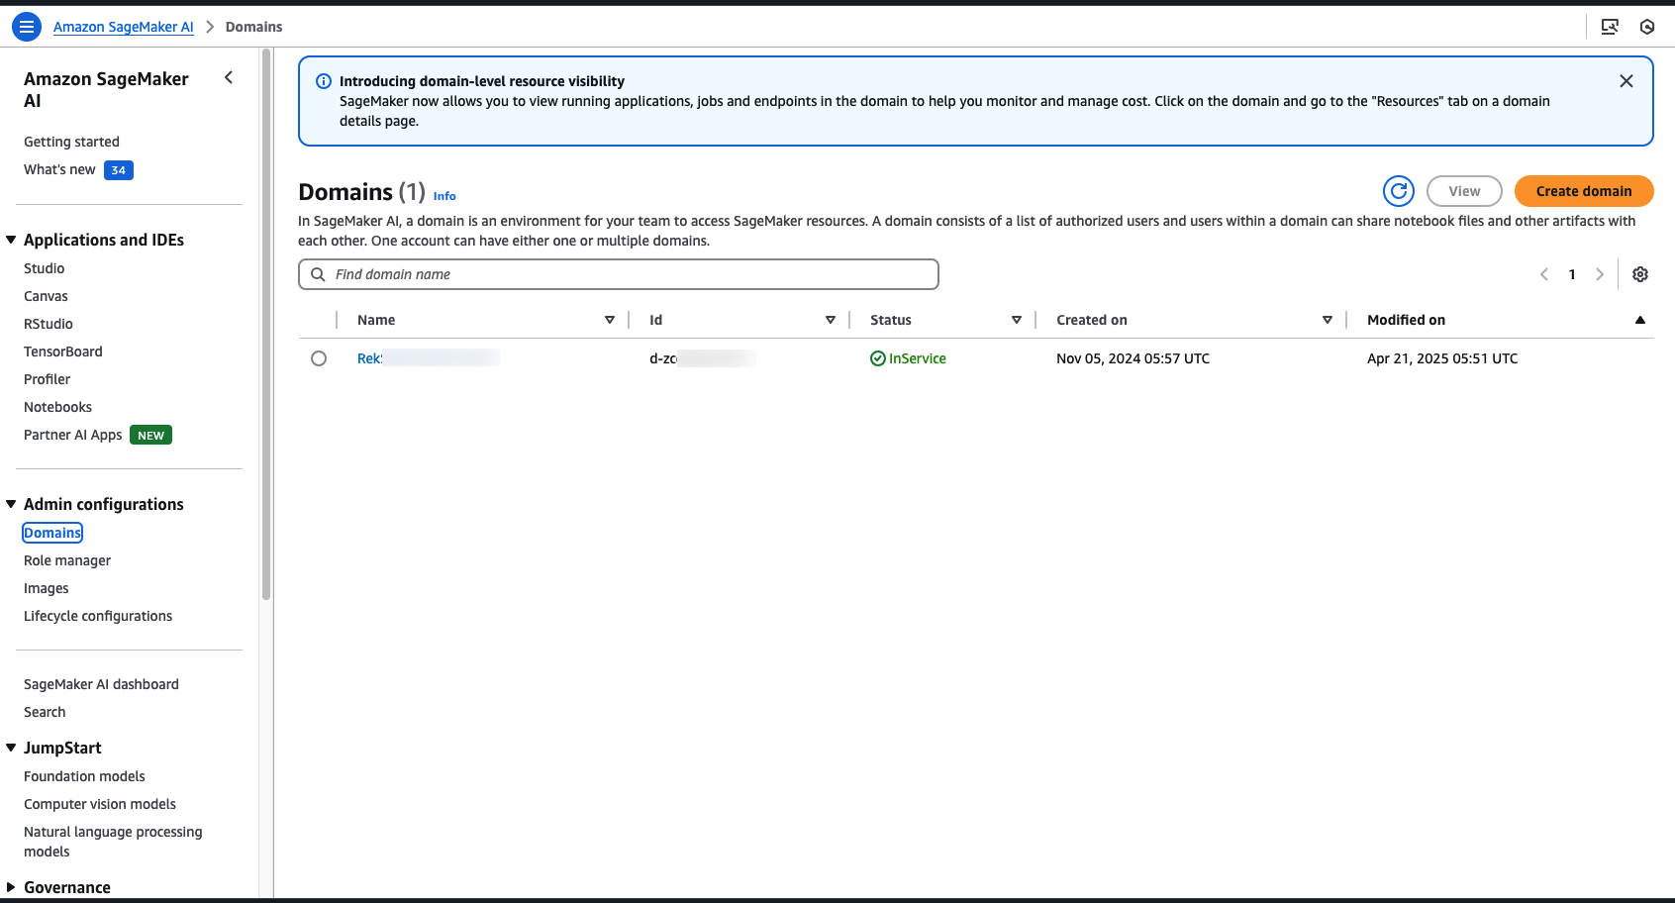Follow the Amazon SageMaker AI breadcrumb link
The height and width of the screenshot is (903, 1675).
[124, 27]
